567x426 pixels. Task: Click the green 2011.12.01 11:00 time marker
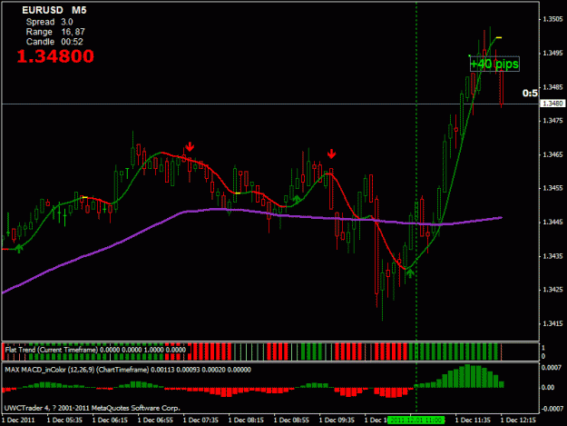click(x=415, y=421)
